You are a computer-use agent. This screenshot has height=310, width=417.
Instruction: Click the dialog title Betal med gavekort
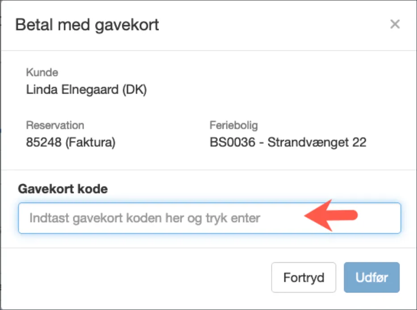[87, 25]
